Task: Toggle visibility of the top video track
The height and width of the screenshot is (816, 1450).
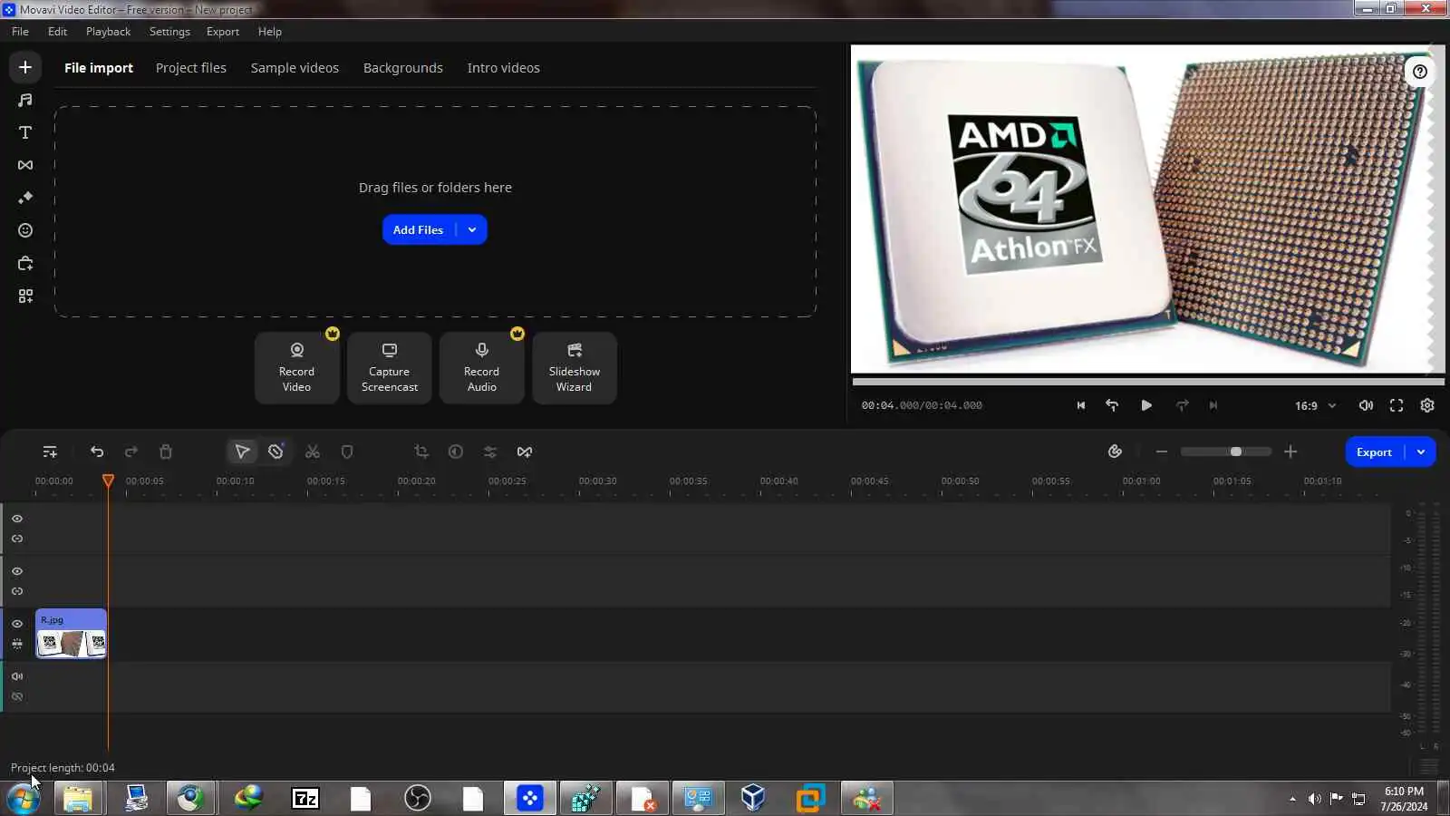Action: click(17, 519)
